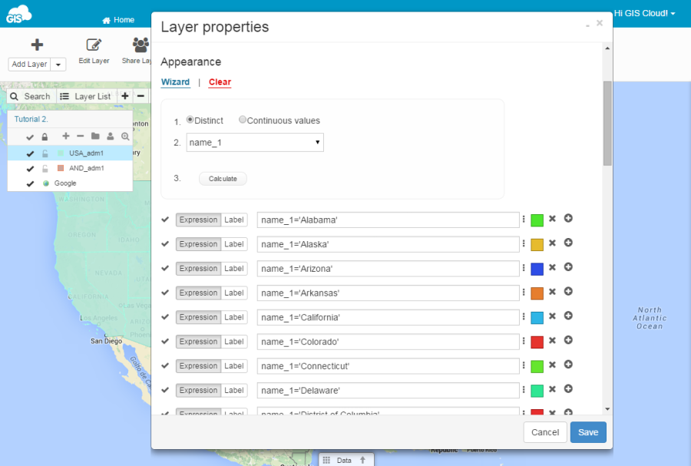This screenshot has height=466, width=691.
Task: Toggle checkmark for California expression row
Action: tap(165, 317)
